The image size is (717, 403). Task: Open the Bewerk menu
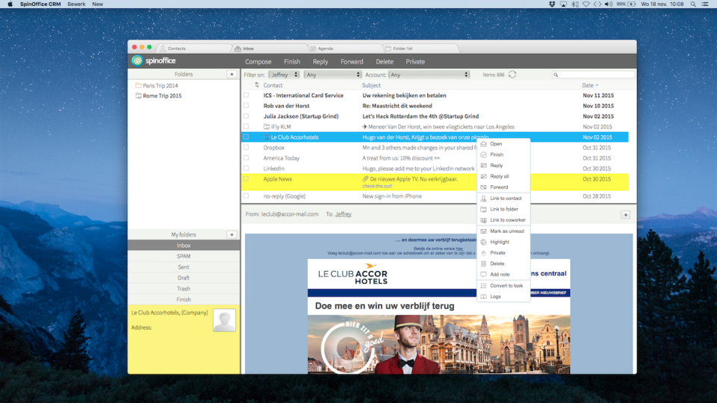point(76,4)
